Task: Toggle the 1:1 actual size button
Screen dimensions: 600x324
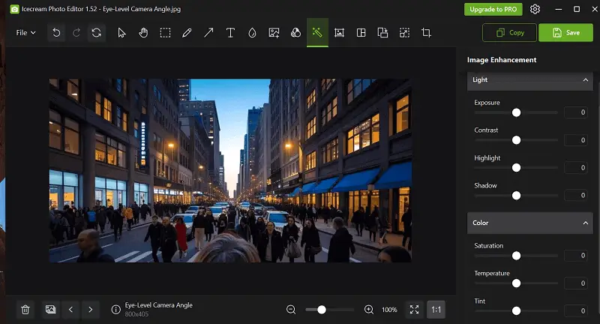Action: [436, 310]
